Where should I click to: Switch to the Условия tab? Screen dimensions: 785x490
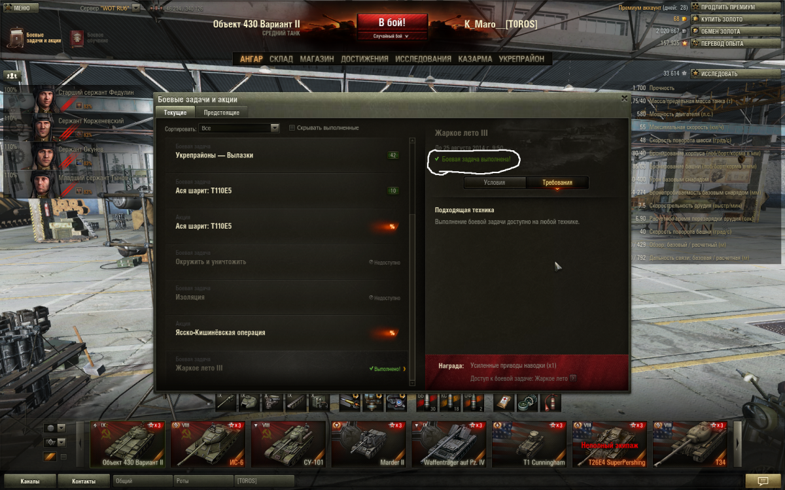point(495,183)
